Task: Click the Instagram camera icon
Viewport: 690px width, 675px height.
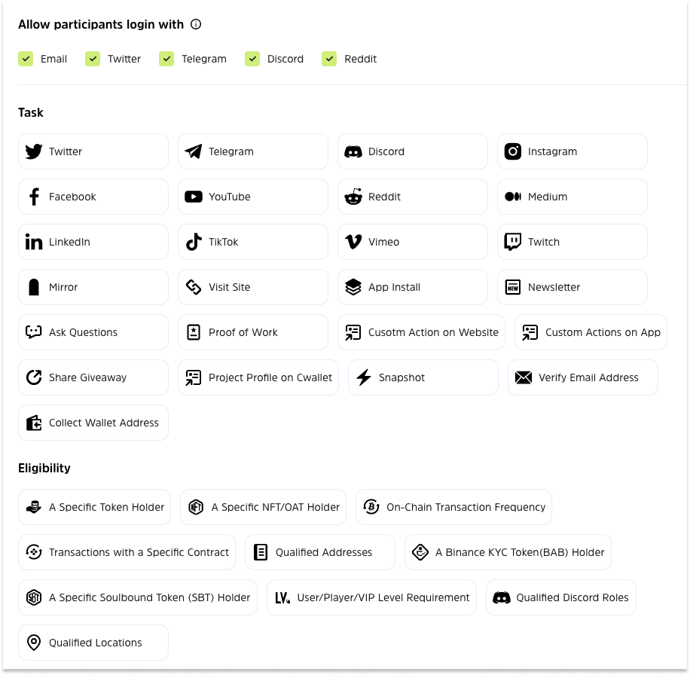Action: [x=513, y=151]
